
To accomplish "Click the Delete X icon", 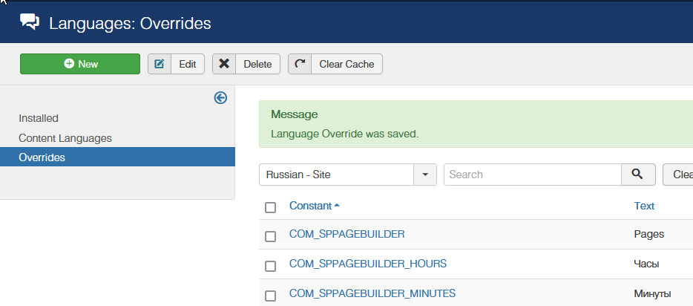I will (224, 64).
